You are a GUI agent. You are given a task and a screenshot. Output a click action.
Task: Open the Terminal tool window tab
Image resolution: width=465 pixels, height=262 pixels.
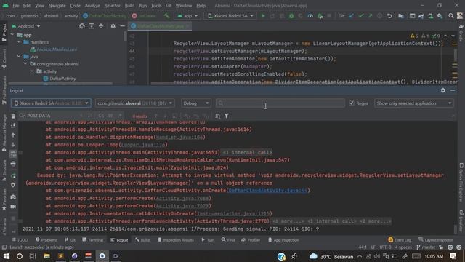[x=93, y=239]
